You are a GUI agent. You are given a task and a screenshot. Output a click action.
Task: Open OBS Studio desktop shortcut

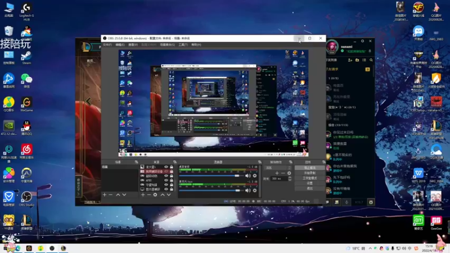click(26, 199)
